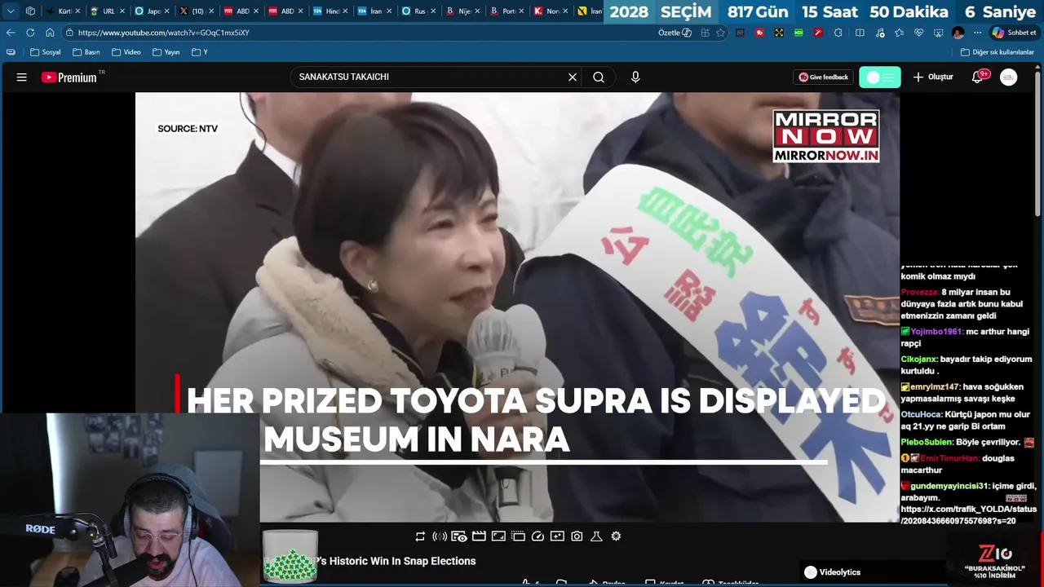Open the YouTube account avatar menu
Image resolution: width=1044 pixels, height=587 pixels.
pyautogui.click(x=1009, y=77)
